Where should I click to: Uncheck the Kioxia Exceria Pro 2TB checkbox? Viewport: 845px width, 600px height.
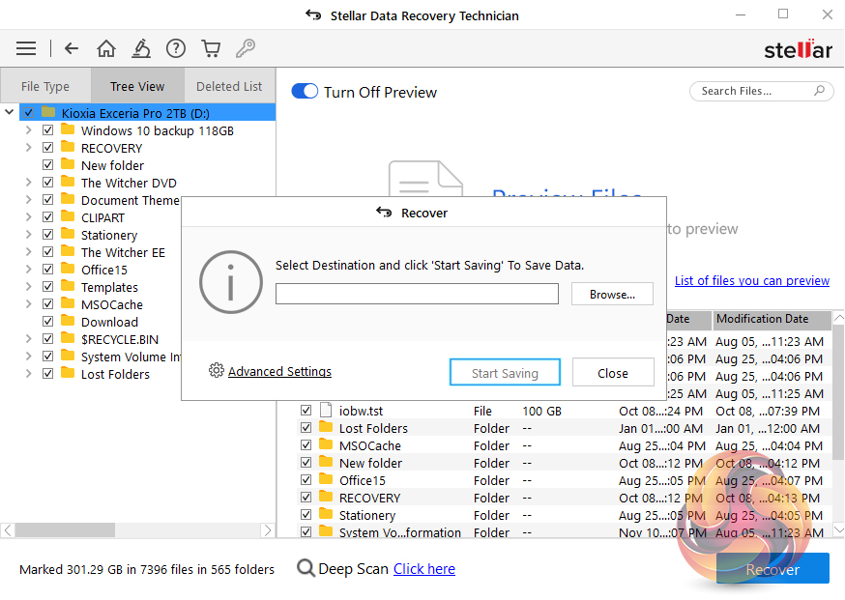(29, 113)
